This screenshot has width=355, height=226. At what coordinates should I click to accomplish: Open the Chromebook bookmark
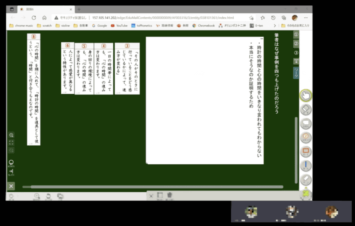[x=204, y=26]
